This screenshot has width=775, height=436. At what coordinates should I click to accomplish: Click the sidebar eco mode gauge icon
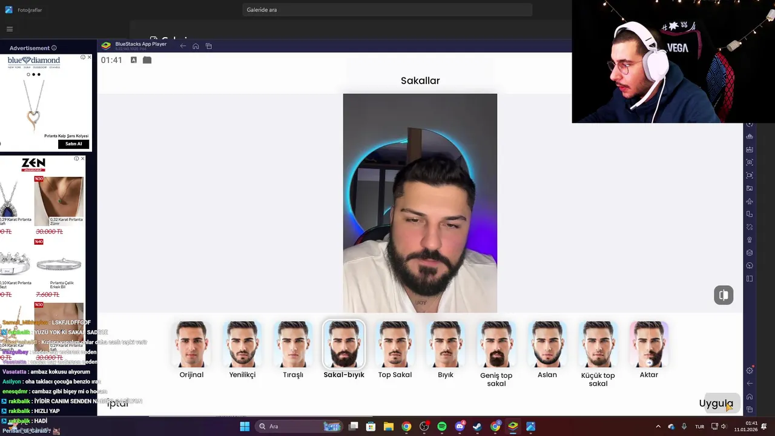(750, 266)
